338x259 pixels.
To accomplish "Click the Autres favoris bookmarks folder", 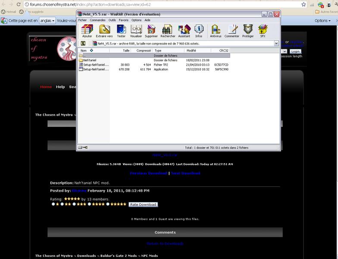I will (326, 12).
